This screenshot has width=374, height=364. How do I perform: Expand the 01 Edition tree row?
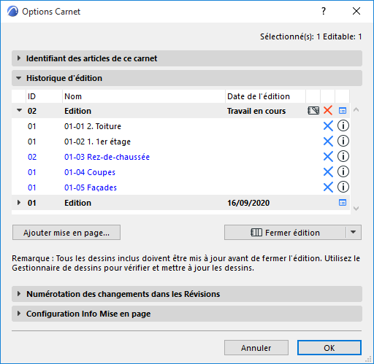[19, 203]
